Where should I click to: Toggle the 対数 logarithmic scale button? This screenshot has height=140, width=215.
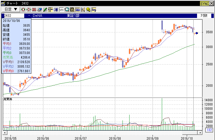204,16
